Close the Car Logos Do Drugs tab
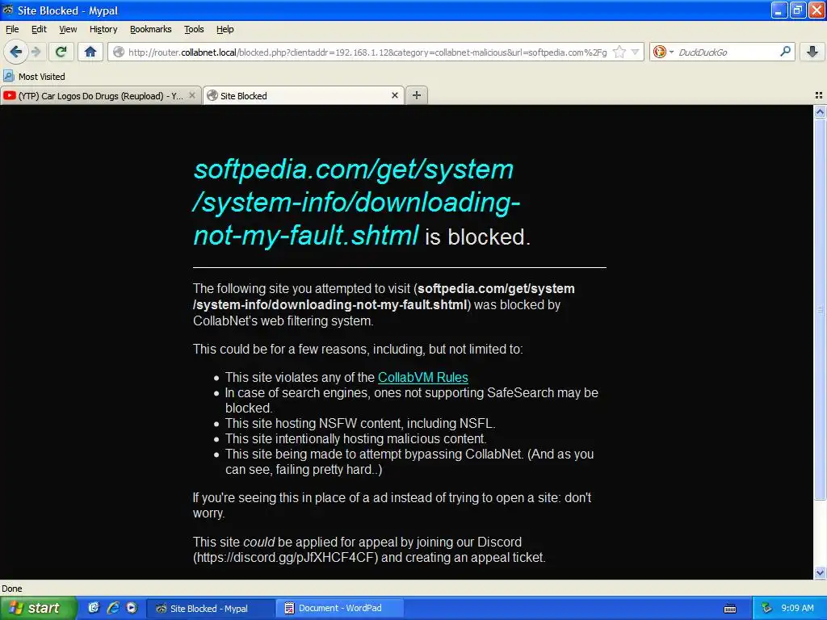The width and height of the screenshot is (827, 620). pos(192,95)
